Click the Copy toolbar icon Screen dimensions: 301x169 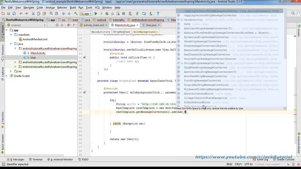[39, 14]
